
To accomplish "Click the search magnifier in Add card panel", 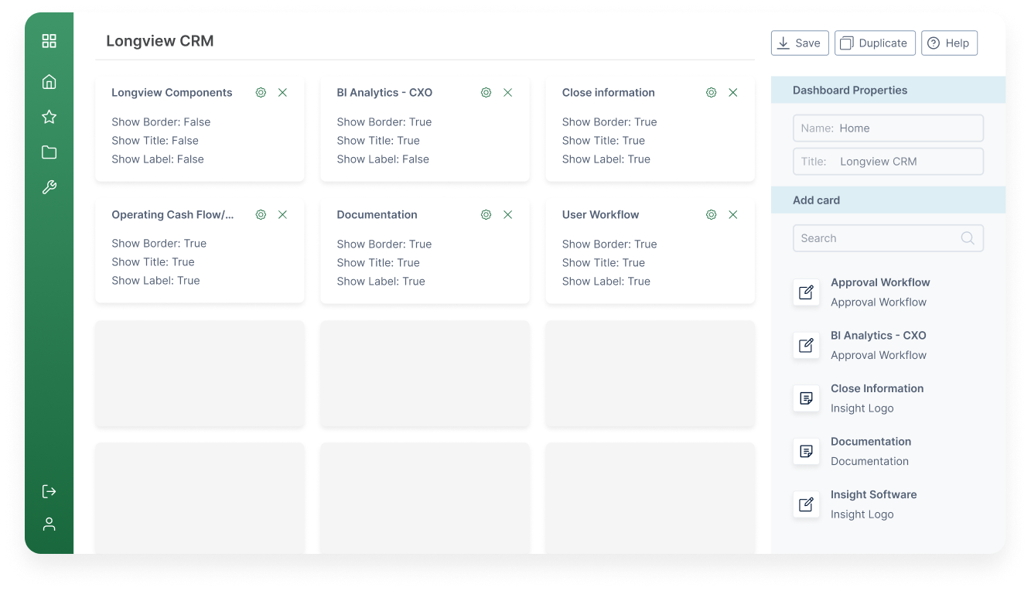I will (968, 238).
